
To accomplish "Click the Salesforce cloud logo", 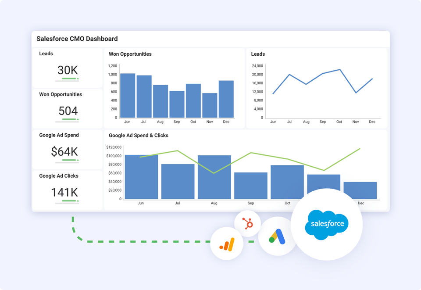I will click(326, 224).
